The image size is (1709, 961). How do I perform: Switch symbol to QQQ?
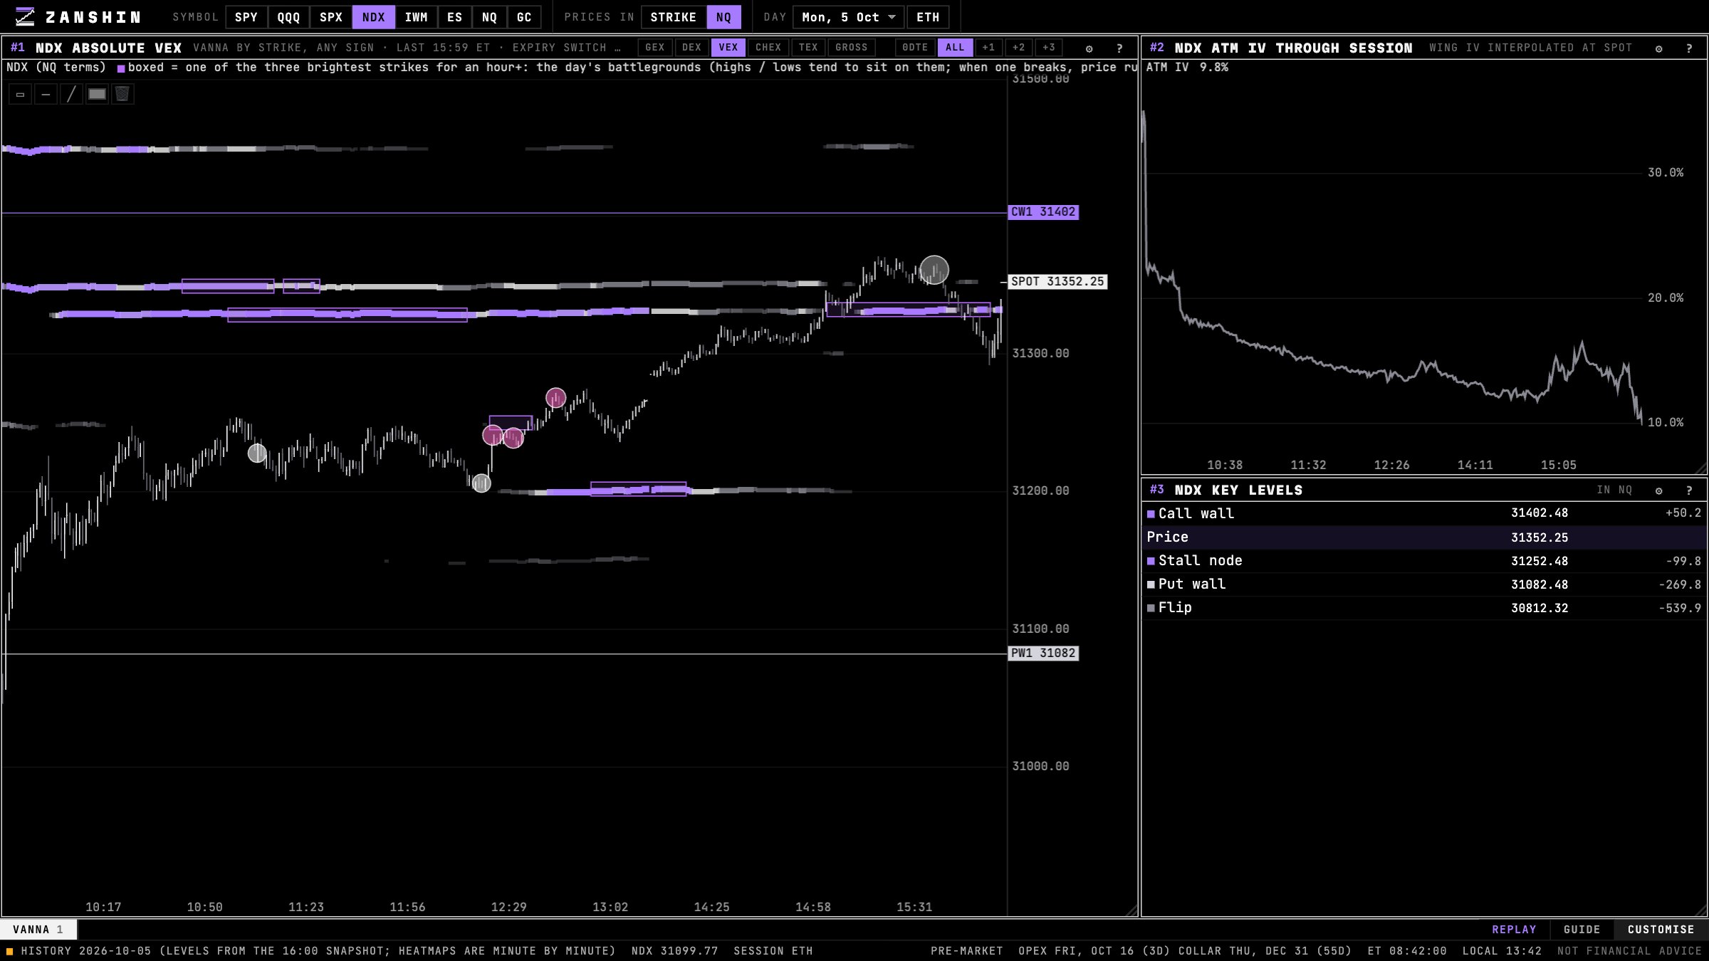click(x=288, y=17)
